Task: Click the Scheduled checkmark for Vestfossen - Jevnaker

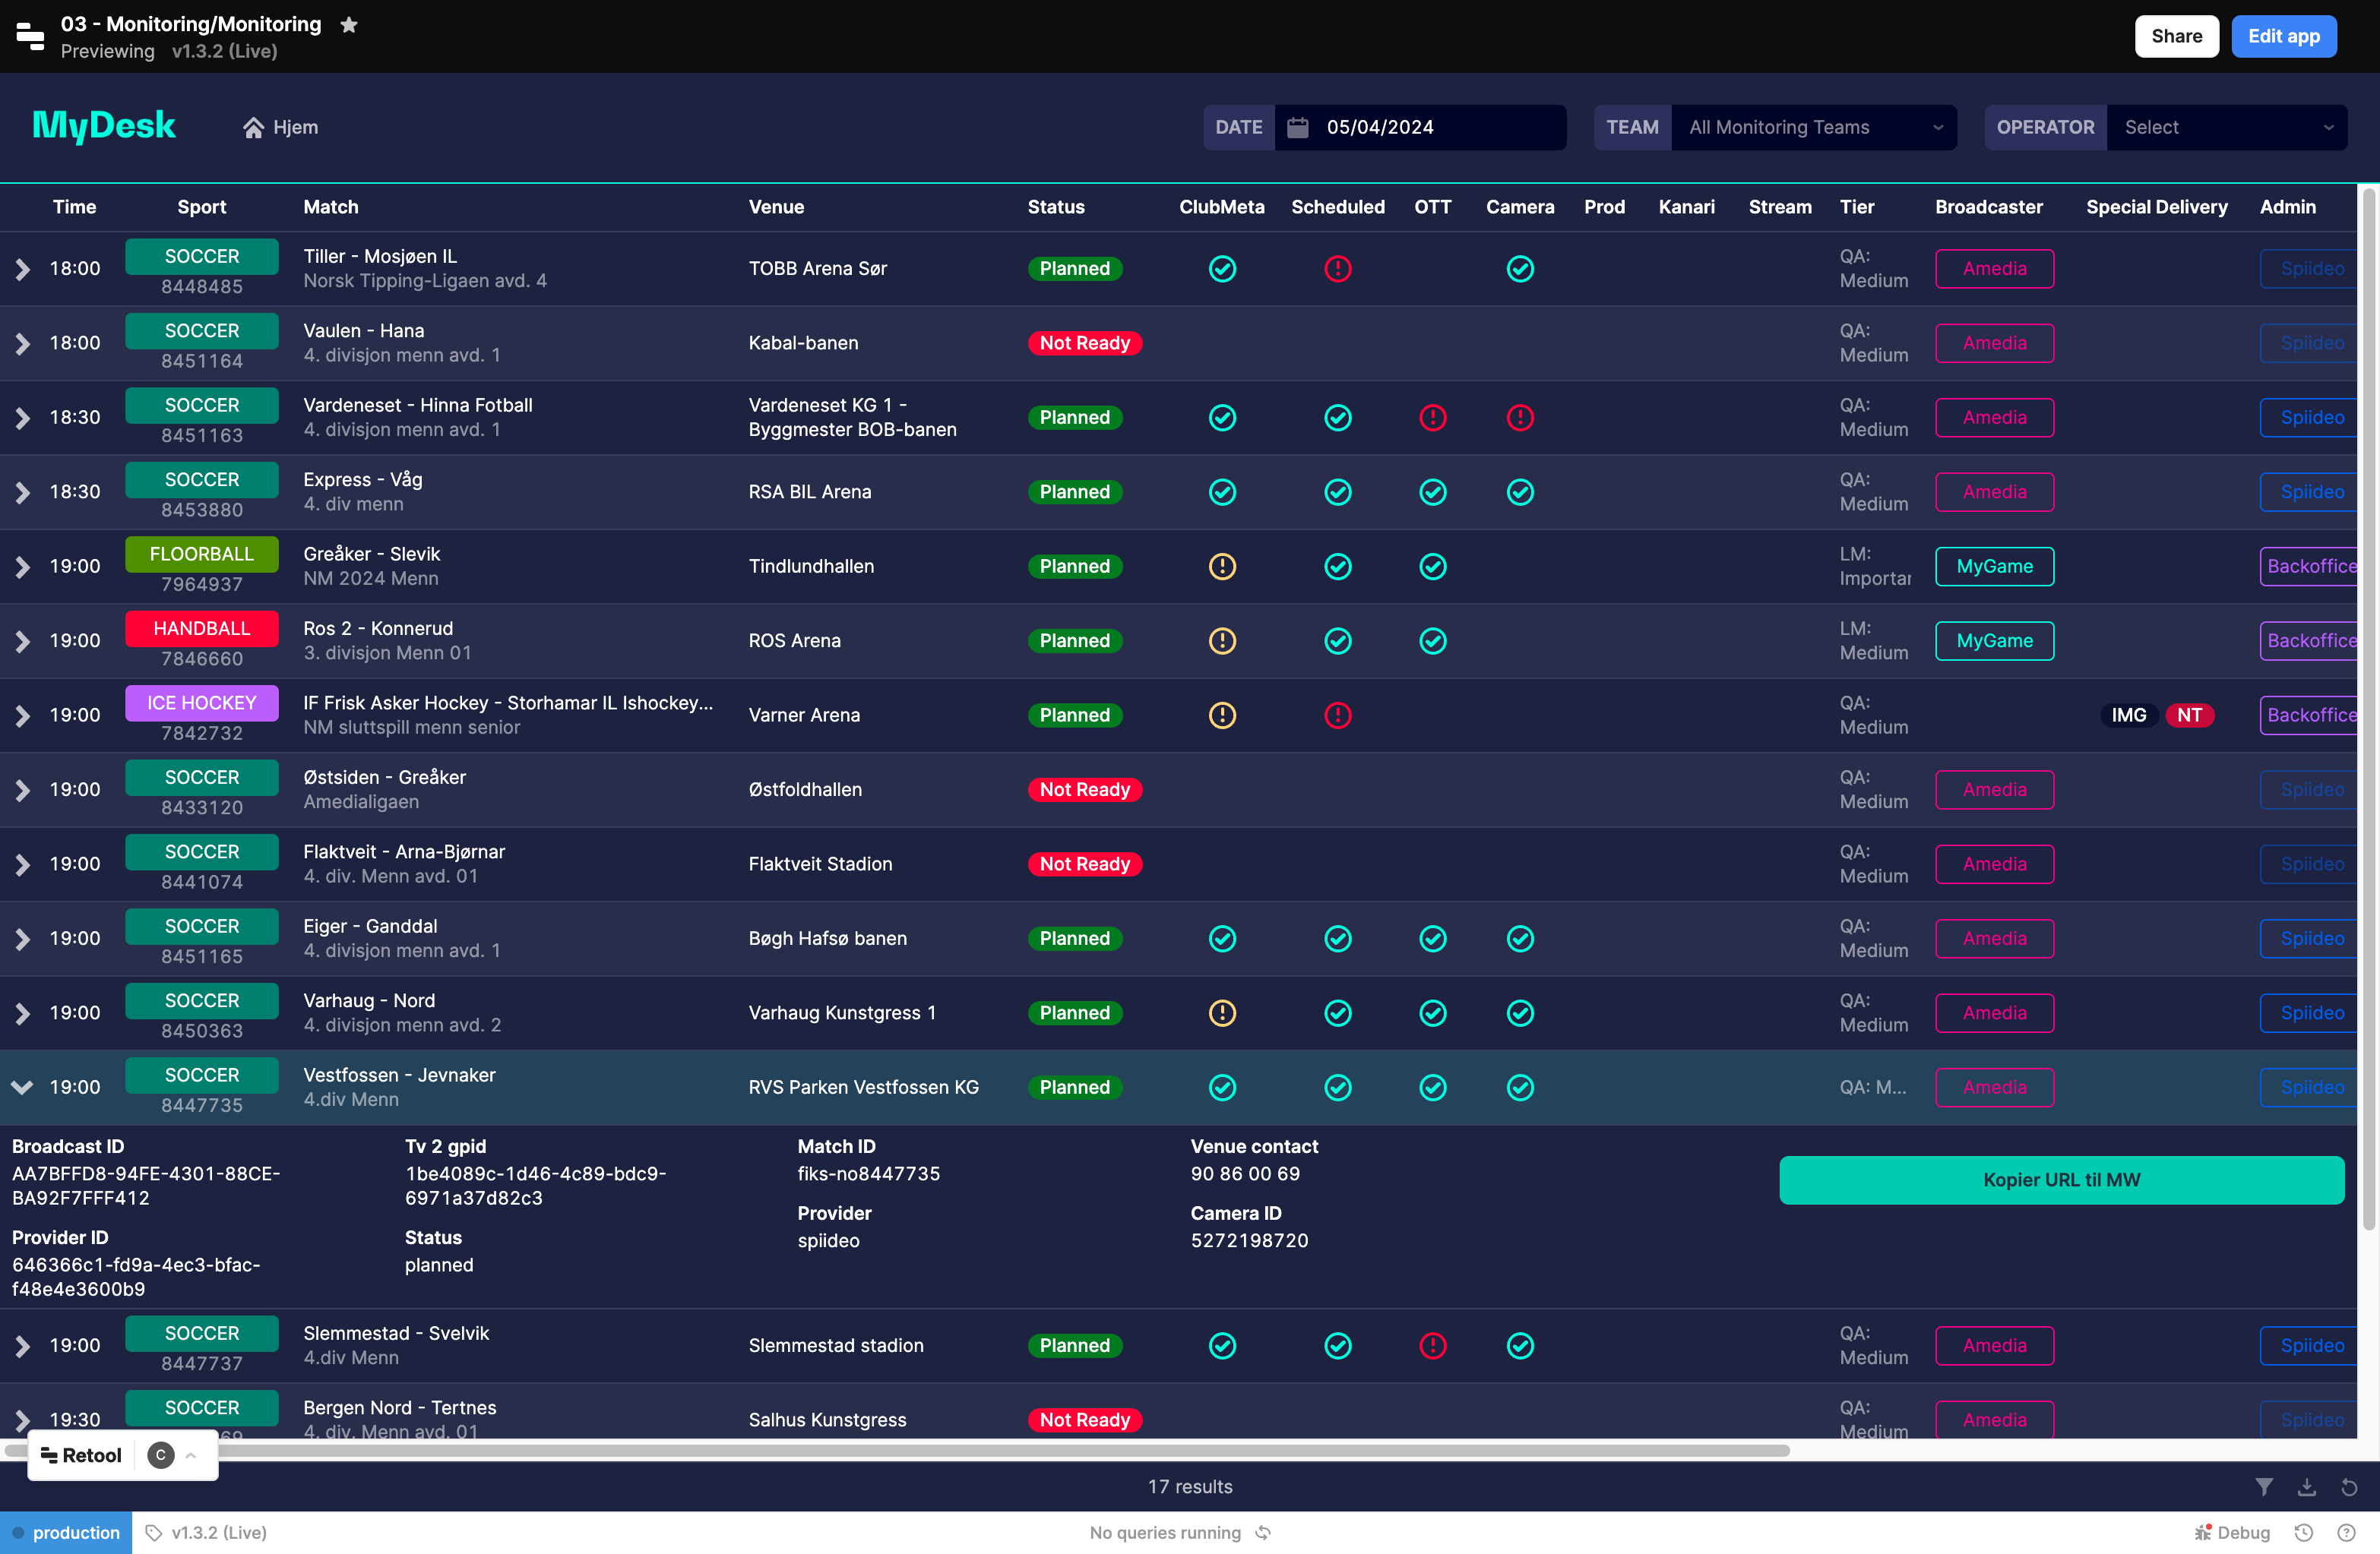Action: point(1338,1088)
